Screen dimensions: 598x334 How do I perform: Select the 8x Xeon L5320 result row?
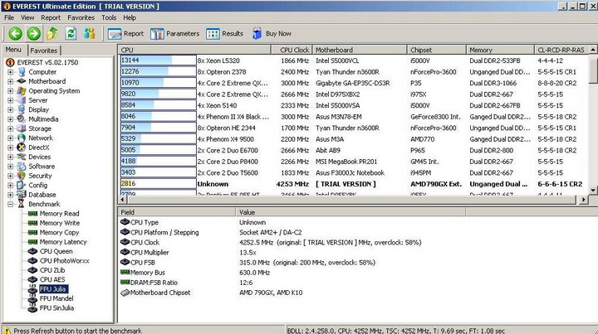pos(353,61)
